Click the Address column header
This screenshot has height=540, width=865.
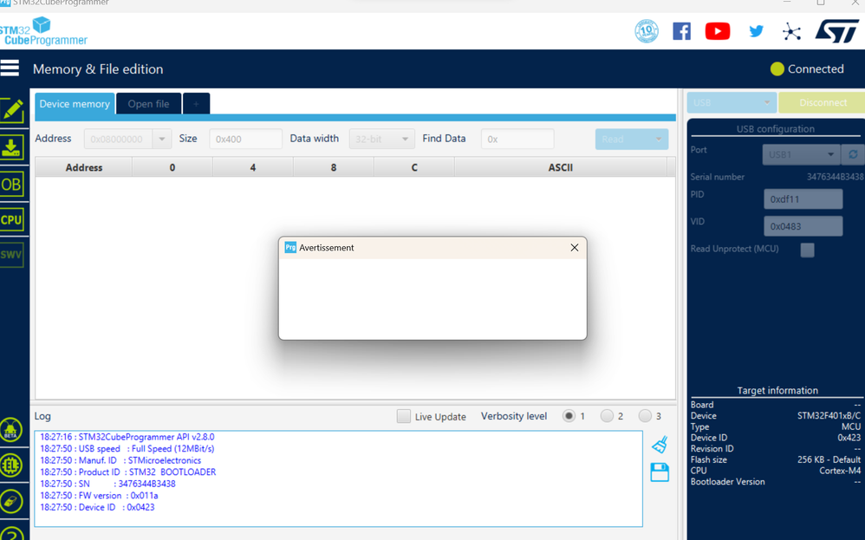(84, 167)
